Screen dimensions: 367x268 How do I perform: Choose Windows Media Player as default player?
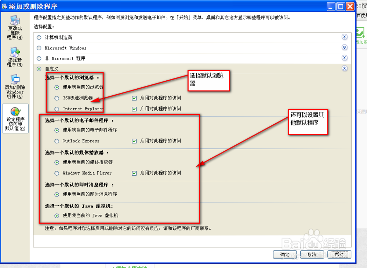57,173
